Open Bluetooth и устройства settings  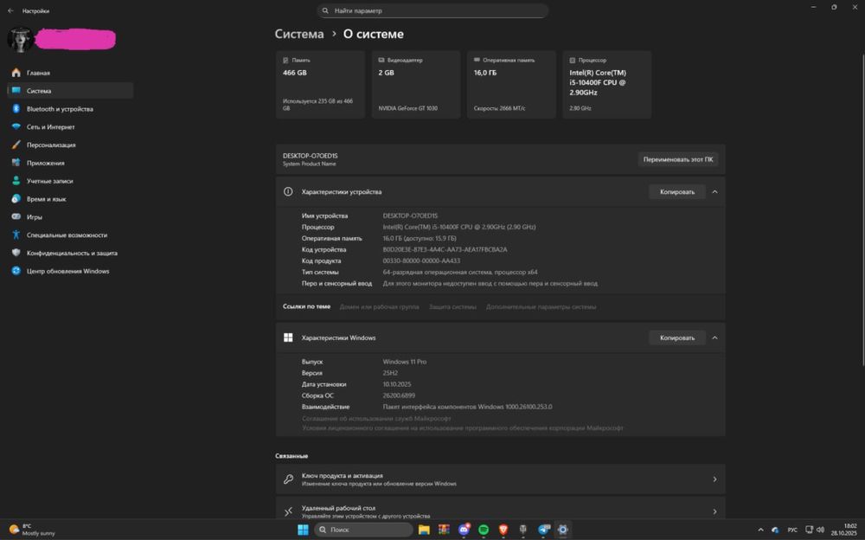(x=70, y=109)
